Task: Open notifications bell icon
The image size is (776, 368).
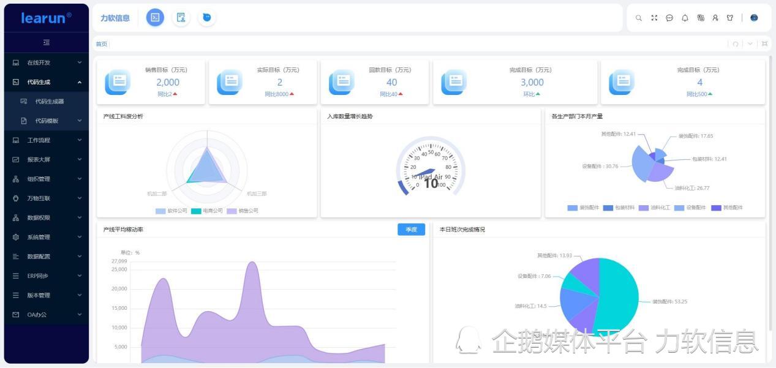Action: [685, 18]
